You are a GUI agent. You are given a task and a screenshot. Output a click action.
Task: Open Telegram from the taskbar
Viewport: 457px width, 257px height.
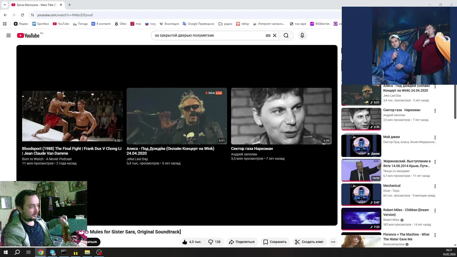tap(52, 252)
